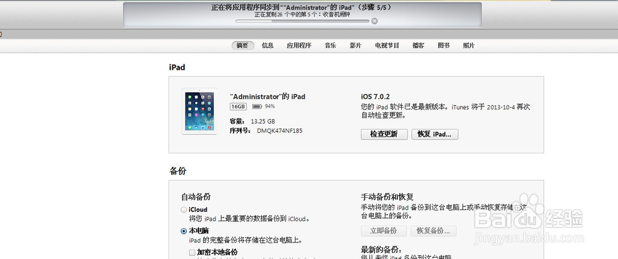This screenshot has width=618, height=259.
Task: Open the 应用程序 tab
Action: (299, 45)
